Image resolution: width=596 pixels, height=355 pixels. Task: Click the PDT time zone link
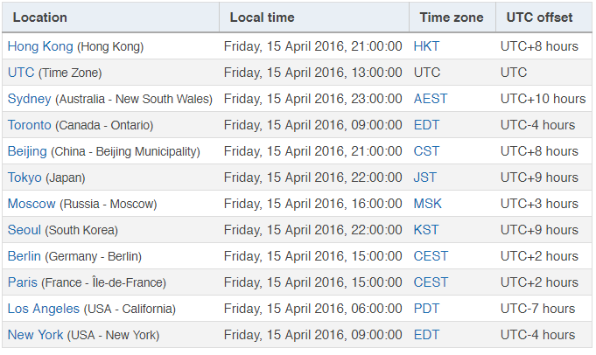427,309
